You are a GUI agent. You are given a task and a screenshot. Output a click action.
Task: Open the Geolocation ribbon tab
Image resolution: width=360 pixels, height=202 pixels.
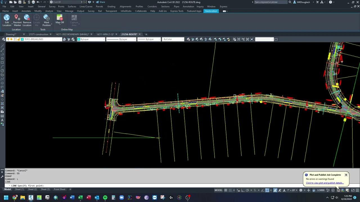click(211, 11)
